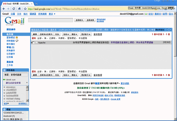
Task: Switch to the Gmail inbox browser tab
Action: [18, 4]
